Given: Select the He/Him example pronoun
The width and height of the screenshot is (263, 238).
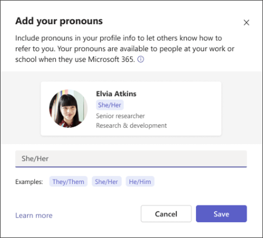Looking at the screenshot, I should [x=140, y=181].
